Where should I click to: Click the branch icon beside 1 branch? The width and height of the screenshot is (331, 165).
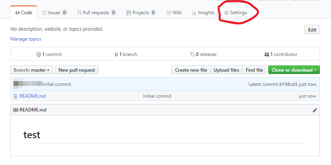click(x=116, y=54)
